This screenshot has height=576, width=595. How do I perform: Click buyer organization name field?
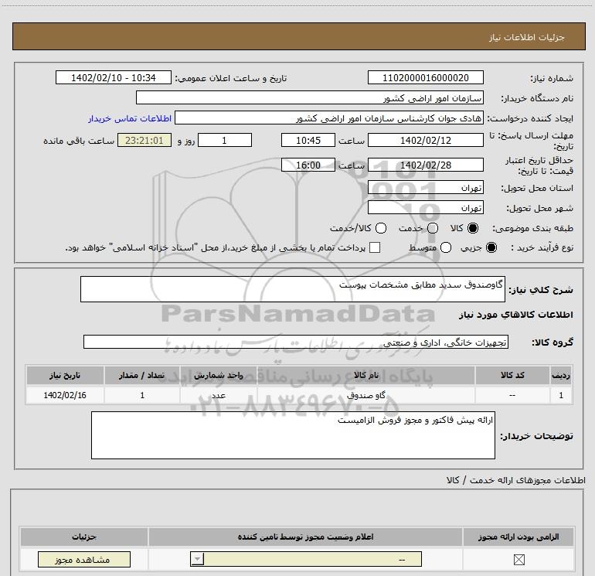click(x=310, y=97)
